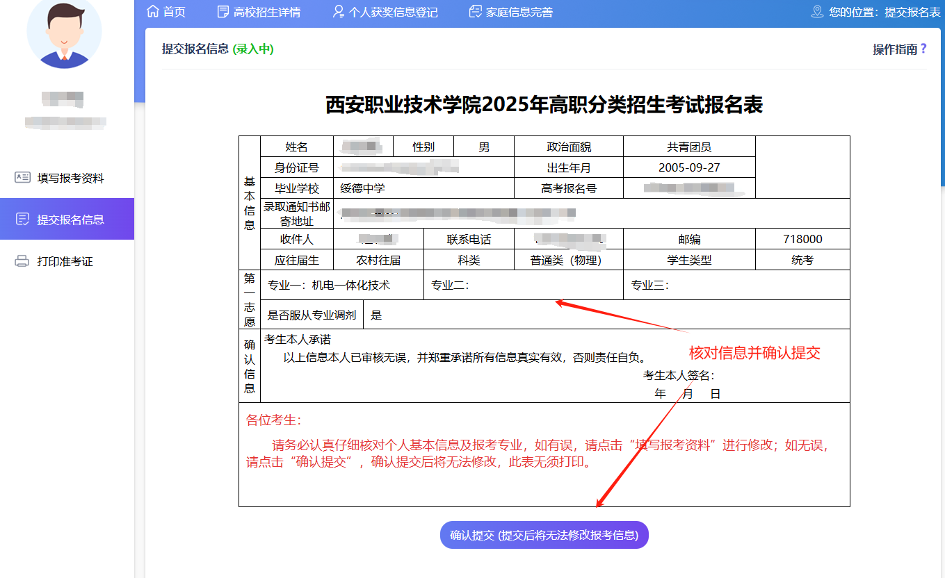Viewport: 945px width, 578px height.
Task: Click the question mark beside 操作指南
Action: pyautogui.click(x=923, y=49)
